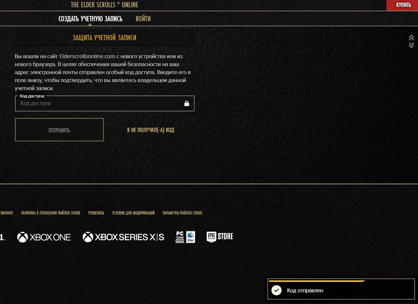
Task: Click the Xbox Series X|S logo
Action: pyautogui.click(x=123, y=237)
